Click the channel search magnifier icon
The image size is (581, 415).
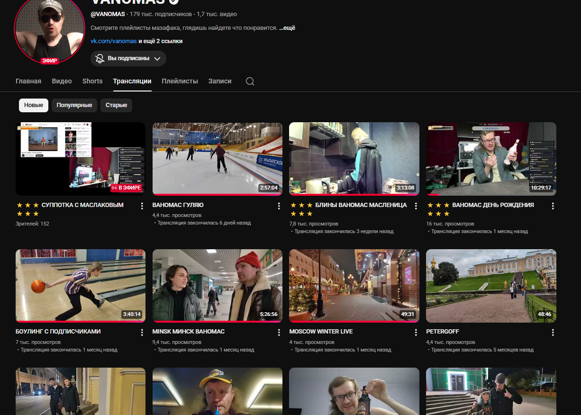[250, 81]
